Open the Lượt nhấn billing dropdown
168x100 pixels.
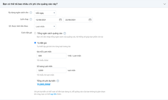point(45,27)
